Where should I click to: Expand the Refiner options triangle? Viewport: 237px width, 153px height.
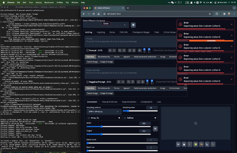pyautogui.click(x=155, y=118)
